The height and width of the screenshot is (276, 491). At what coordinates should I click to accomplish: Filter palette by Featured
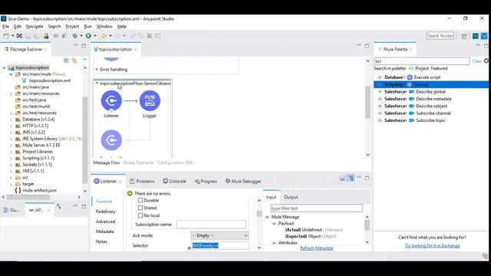(x=439, y=68)
